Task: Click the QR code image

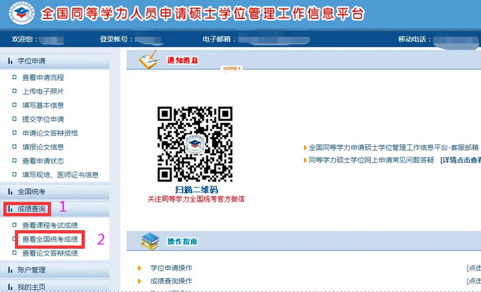Action: tap(195, 144)
